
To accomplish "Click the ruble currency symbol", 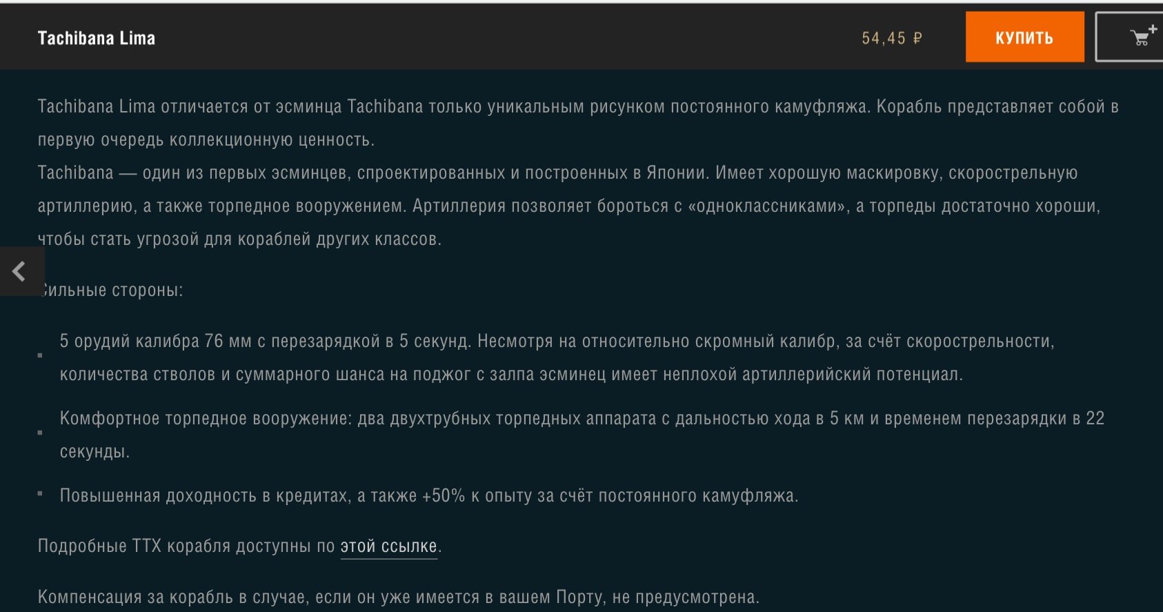I will [x=917, y=39].
